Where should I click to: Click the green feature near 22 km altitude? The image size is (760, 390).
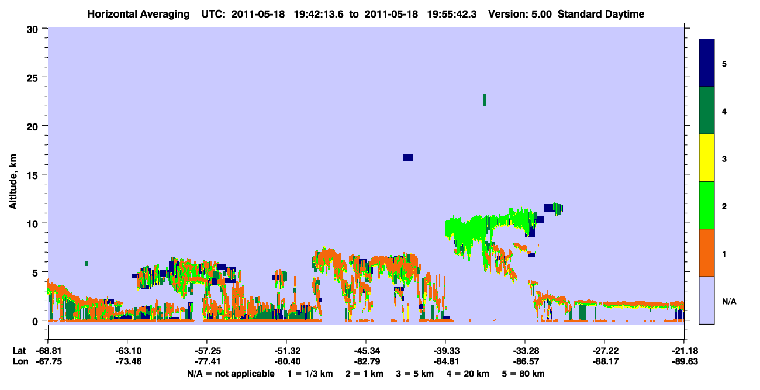coord(484,100)
